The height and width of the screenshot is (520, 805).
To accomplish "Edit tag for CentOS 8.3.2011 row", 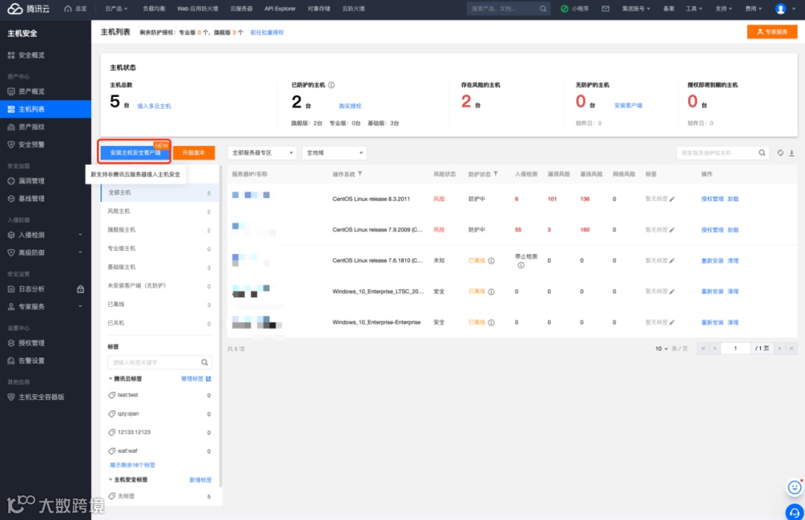I will tap(672, 199).
